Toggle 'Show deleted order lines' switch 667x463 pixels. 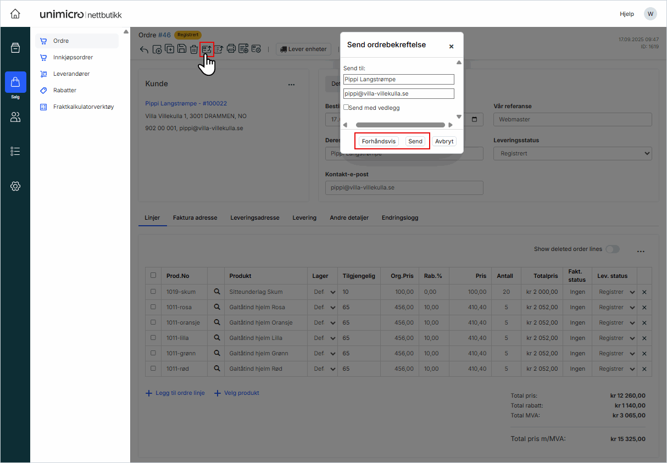(x=612, y=249)
